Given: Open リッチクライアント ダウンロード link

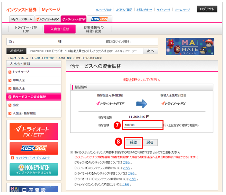Looking at the screenshot, I should tap(33, 158).
